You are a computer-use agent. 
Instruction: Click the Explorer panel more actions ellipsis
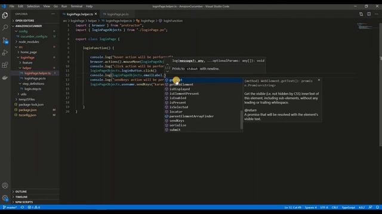click(53, 14)
